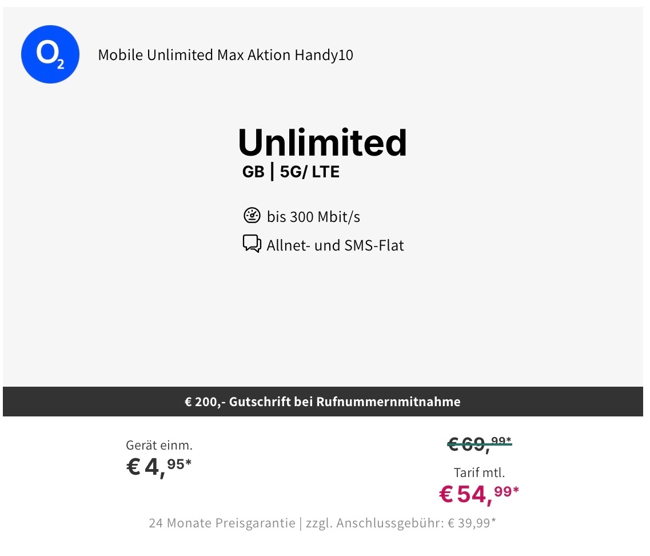Click the crossed-out € 69,99 price
The image size is (650, 556).
coord(480,444)
